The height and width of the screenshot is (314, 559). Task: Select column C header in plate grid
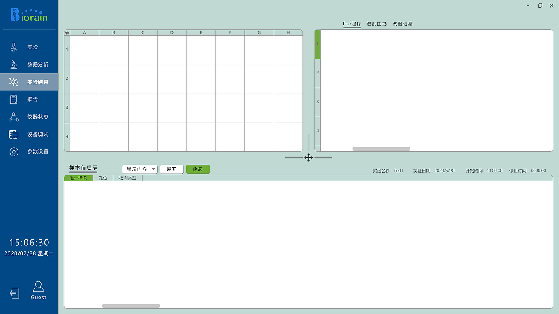pos(143,33)
